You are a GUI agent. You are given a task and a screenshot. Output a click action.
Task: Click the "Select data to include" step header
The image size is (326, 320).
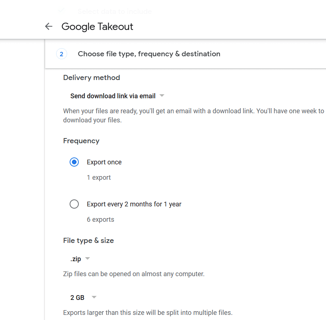point(115,11)
